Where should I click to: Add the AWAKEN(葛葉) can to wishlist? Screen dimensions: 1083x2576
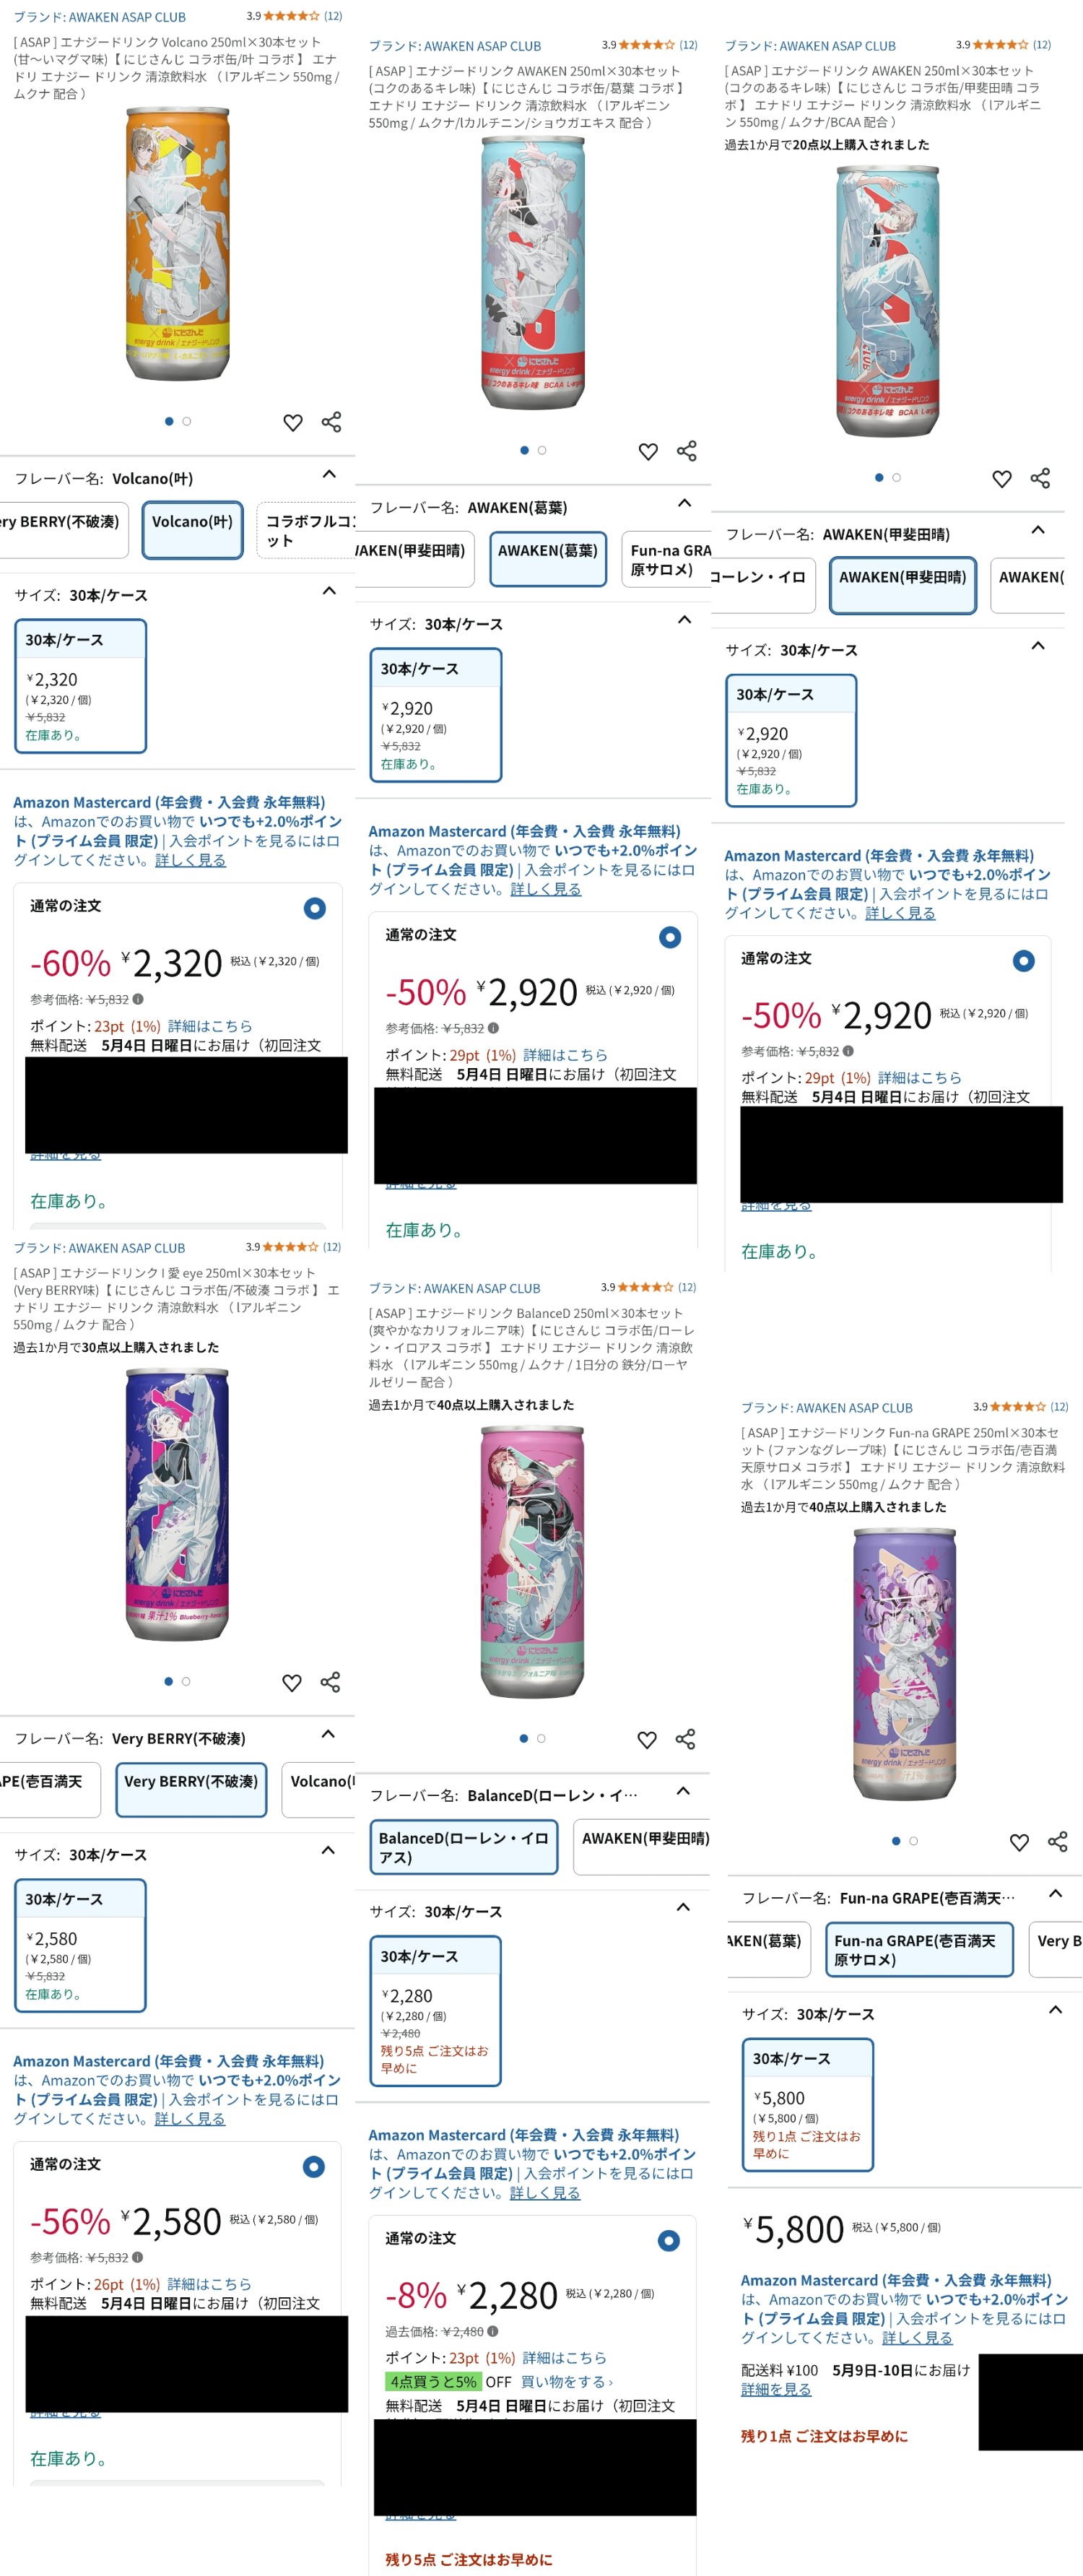[648, 451]
